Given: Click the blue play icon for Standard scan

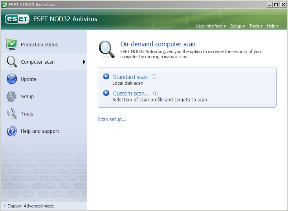Looking at the screenshot, I should coord(106,77).
